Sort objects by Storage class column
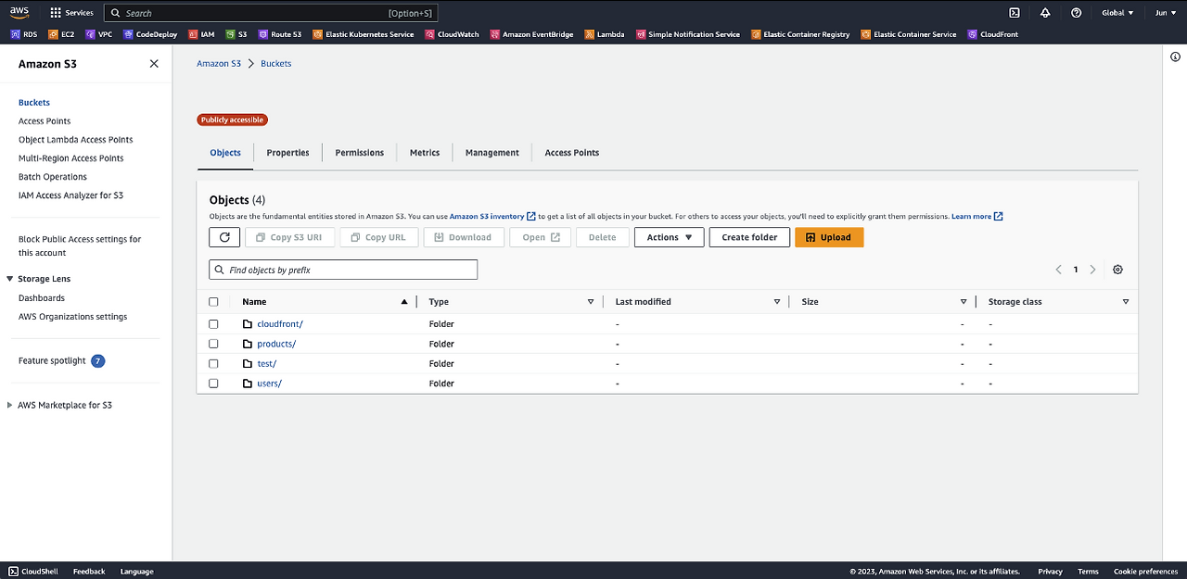This screenshot has height=579, width=1187. pos(1126,302)
